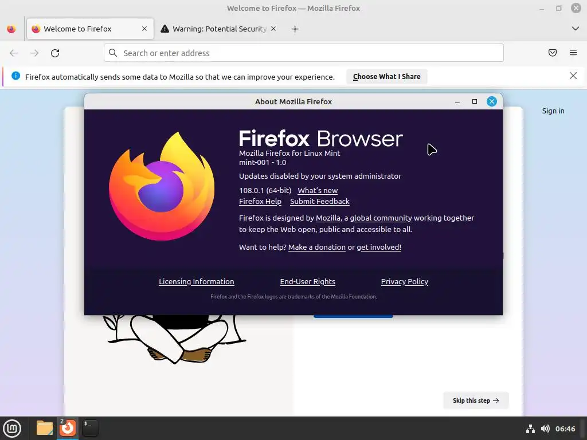Launch the file manager folder icon

[x=45, y=428]
